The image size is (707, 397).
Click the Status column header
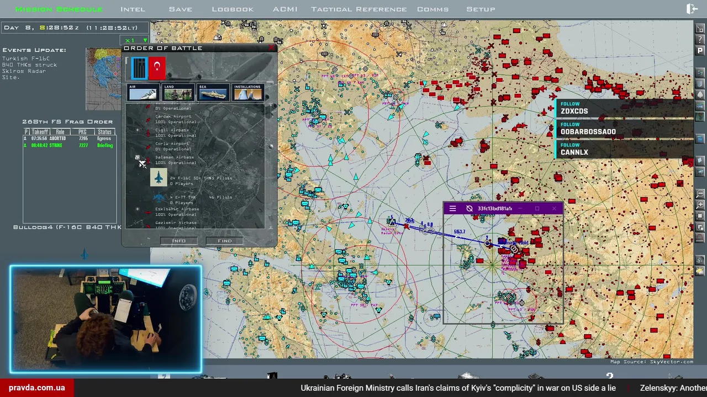click(x=105, y=132)
